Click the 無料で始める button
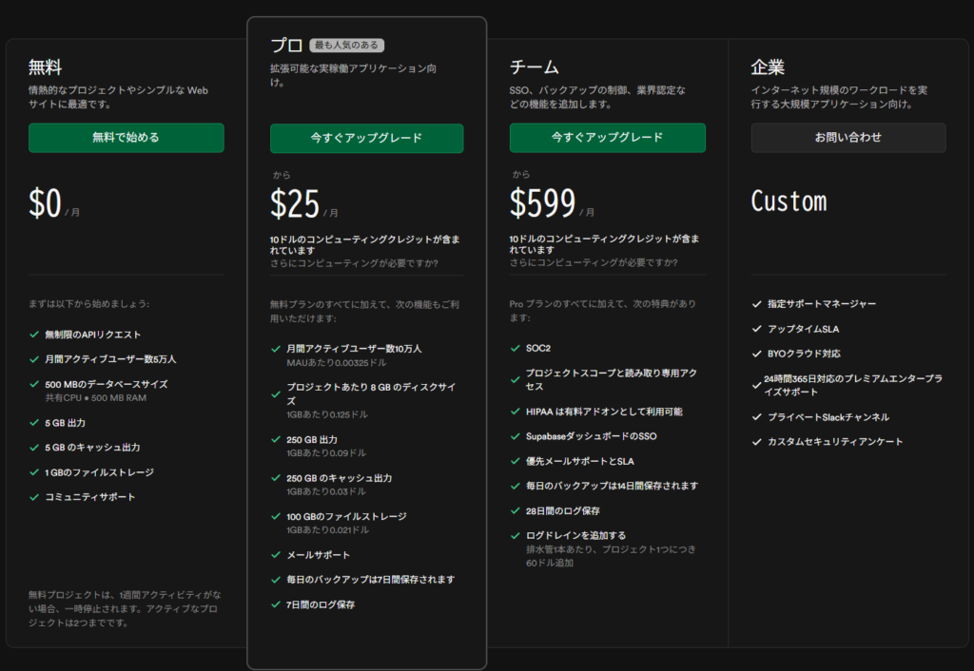The height and width of the screenshot is (671, 974). (126, 138)
